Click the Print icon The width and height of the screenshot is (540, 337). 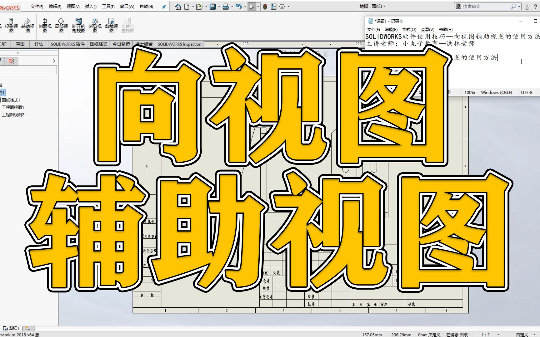[226, 7]
